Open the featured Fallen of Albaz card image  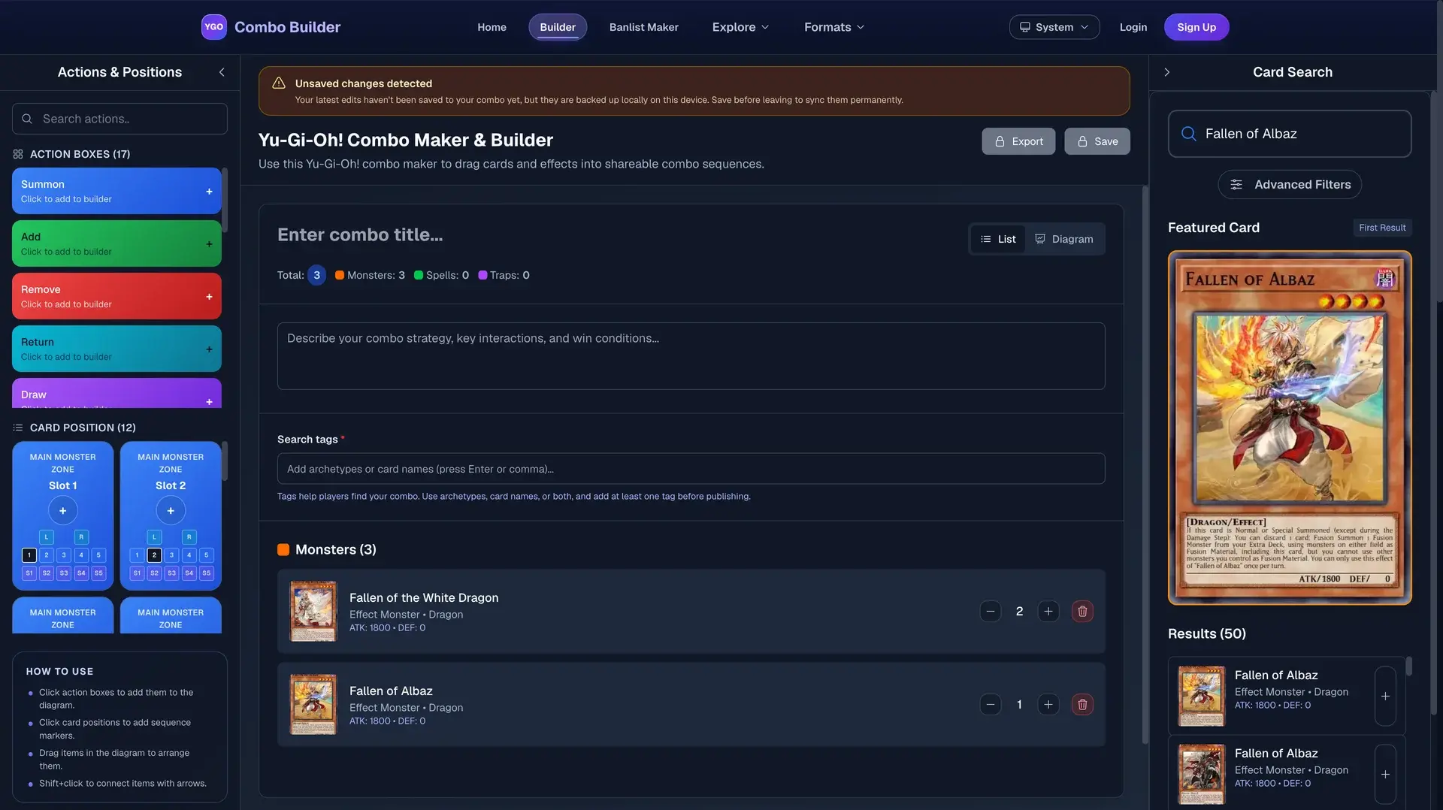click(1290, 428)
